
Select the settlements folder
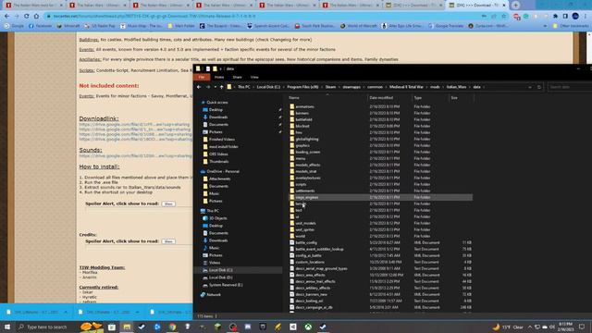pos(304,191)
